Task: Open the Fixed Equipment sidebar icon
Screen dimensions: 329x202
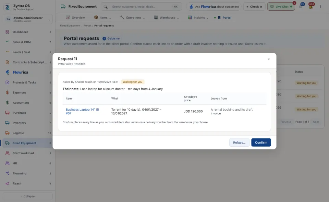Action: [x=7, y=143]
